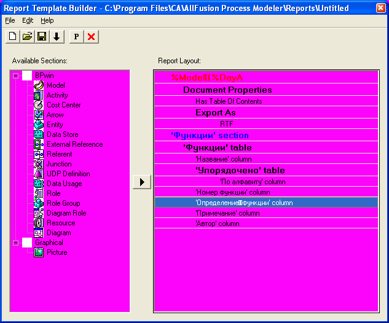
Task: Select the Has Table Of Contents row
Action: (266, 101)
